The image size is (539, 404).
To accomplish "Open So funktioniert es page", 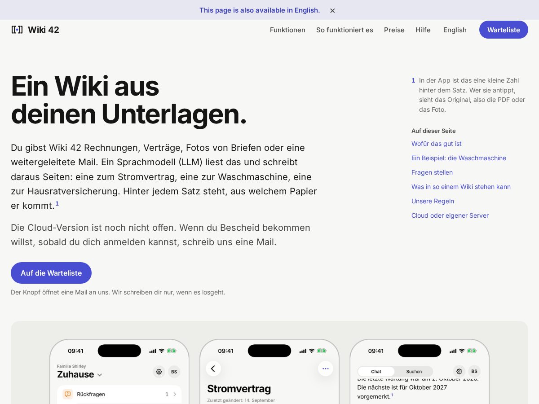I will click(345, 30).
